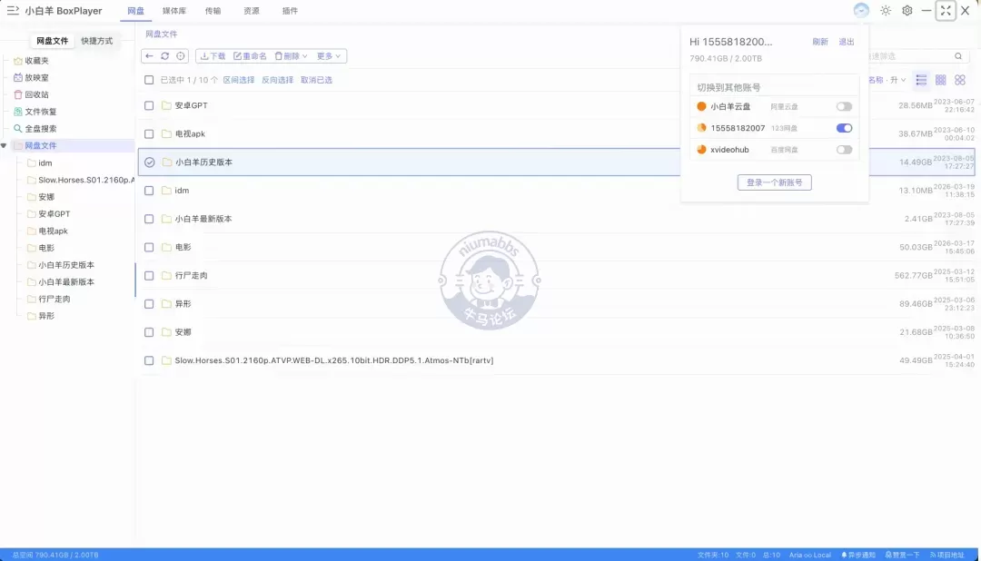
Task: Switch to the list view icon
Action: point(921,80)
